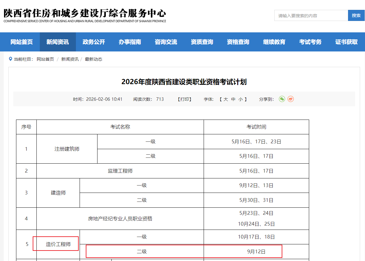Click the location pin icon beside 当前栏目

(10, 59)
